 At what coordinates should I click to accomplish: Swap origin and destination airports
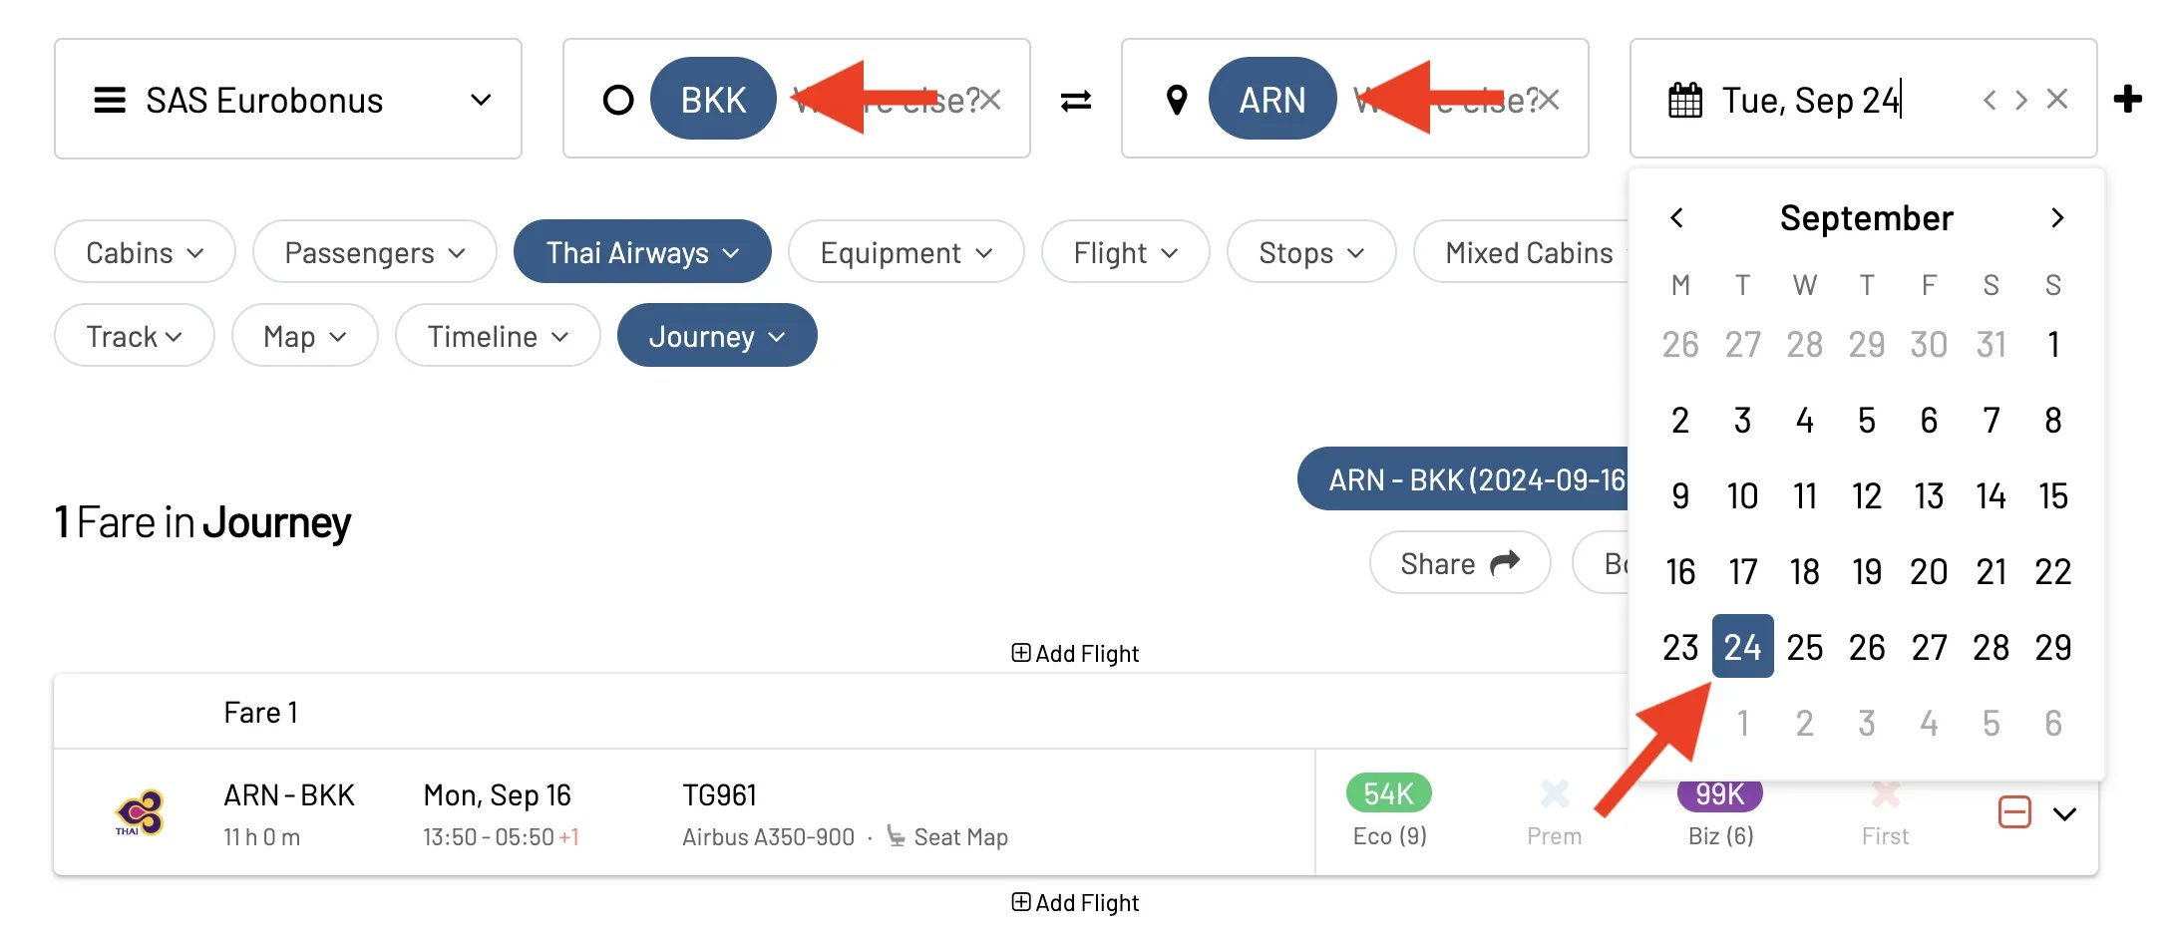point(1076,101)
